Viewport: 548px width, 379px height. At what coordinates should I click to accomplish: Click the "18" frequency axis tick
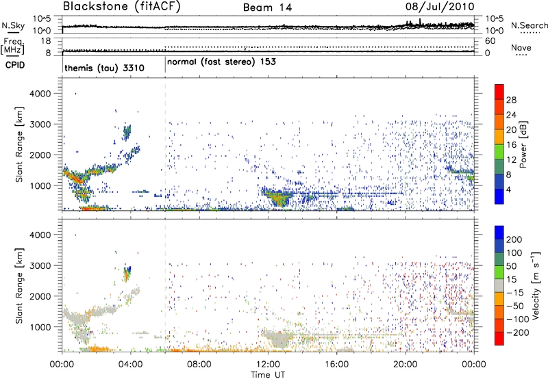45,41
